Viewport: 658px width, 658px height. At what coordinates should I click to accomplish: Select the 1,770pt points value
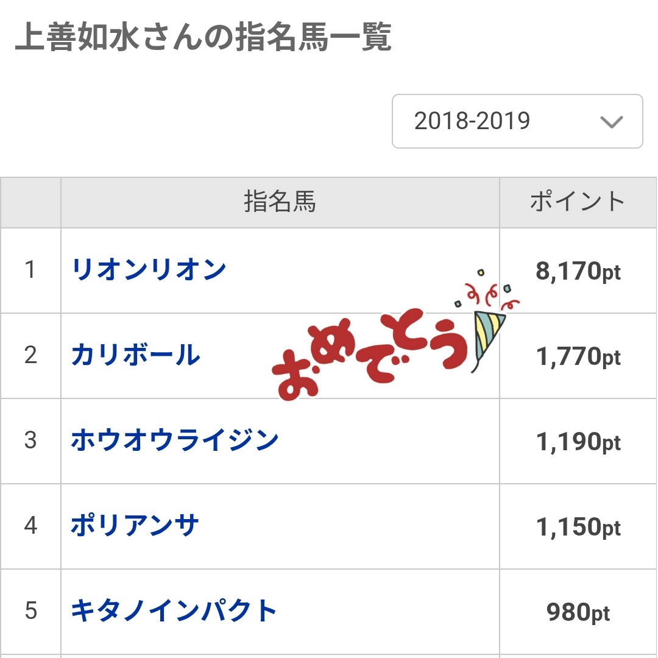(578, 356)
